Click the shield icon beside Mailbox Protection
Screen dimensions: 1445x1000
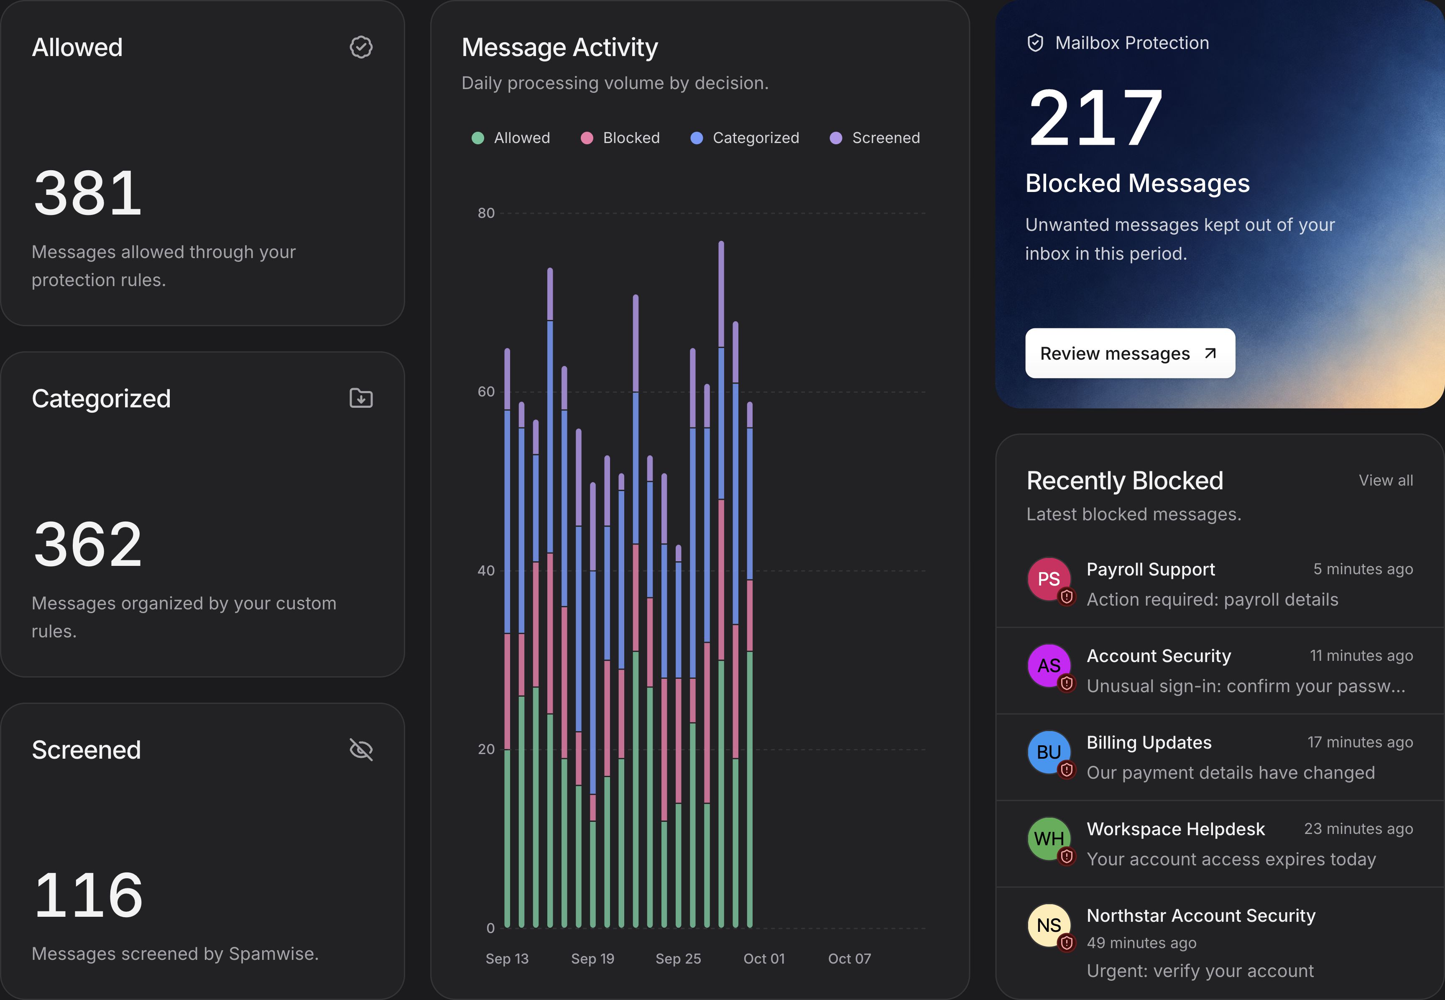coord(1035,43)
